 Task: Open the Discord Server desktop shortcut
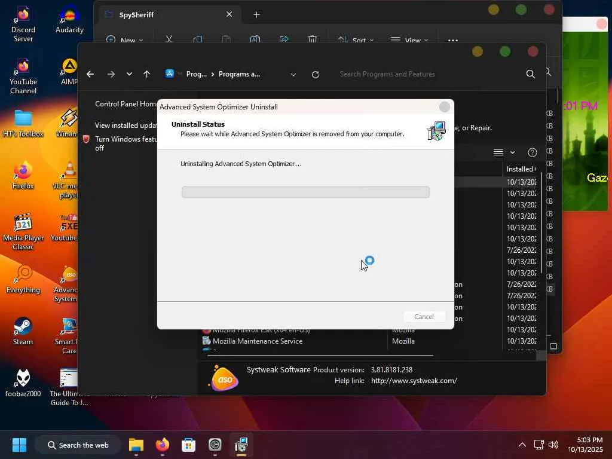[x=23, y=24]
